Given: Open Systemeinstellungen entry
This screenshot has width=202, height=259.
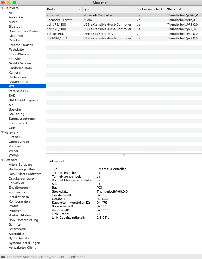Looking at the screenshot, I should point(24,243).
